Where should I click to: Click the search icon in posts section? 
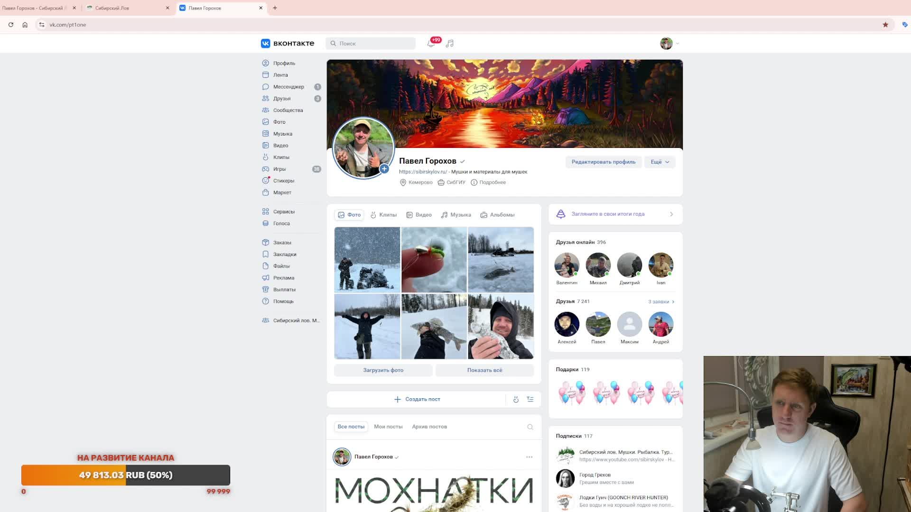coord(530,427)
